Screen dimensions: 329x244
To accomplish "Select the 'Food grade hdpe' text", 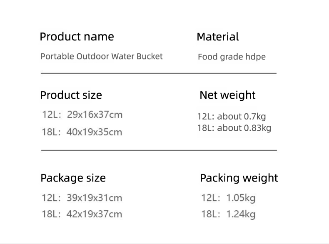I will coord(232,57).
